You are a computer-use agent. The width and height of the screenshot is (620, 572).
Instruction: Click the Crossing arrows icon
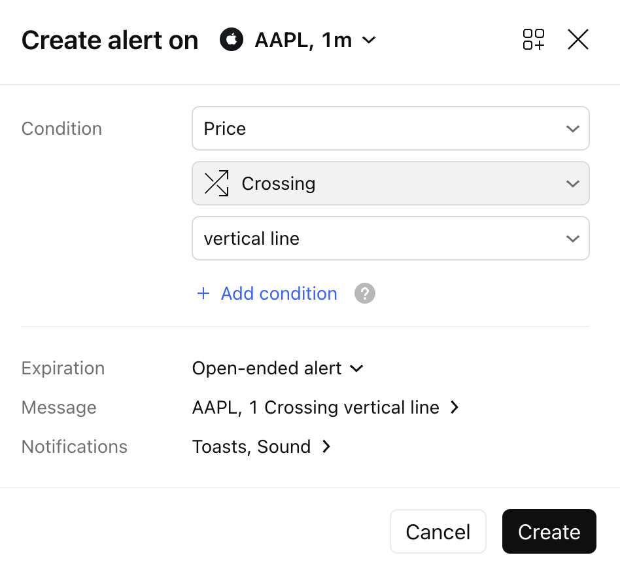tap(216, 184)
